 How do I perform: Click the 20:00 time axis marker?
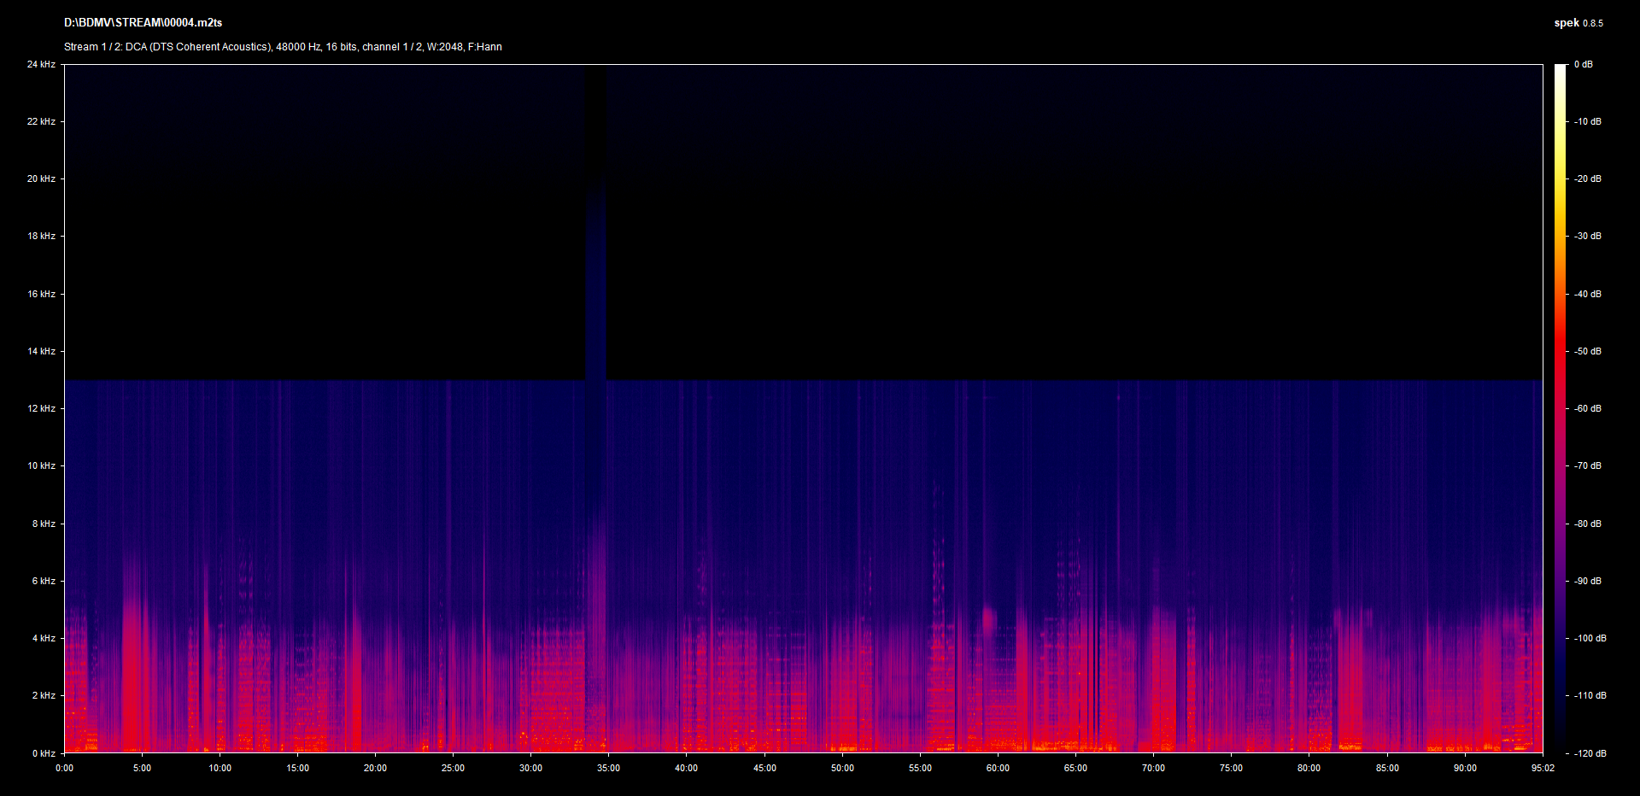tap(375, 768)
